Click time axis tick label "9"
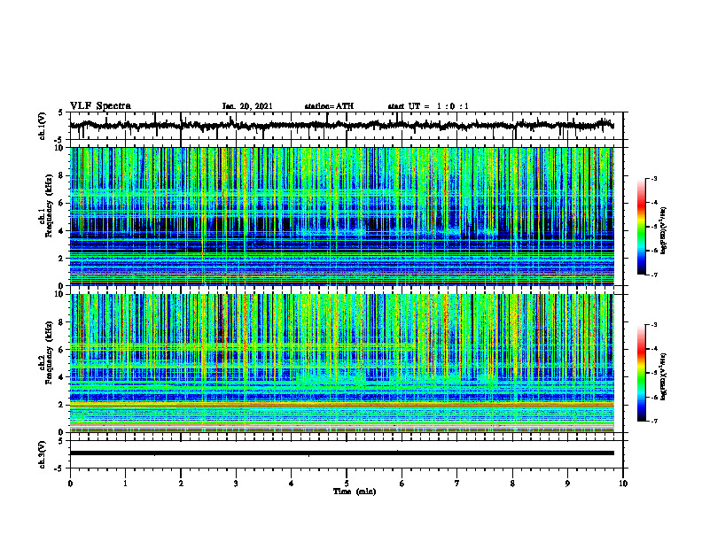Viewport: 702px width, 542px height. [x=567, y=484]
